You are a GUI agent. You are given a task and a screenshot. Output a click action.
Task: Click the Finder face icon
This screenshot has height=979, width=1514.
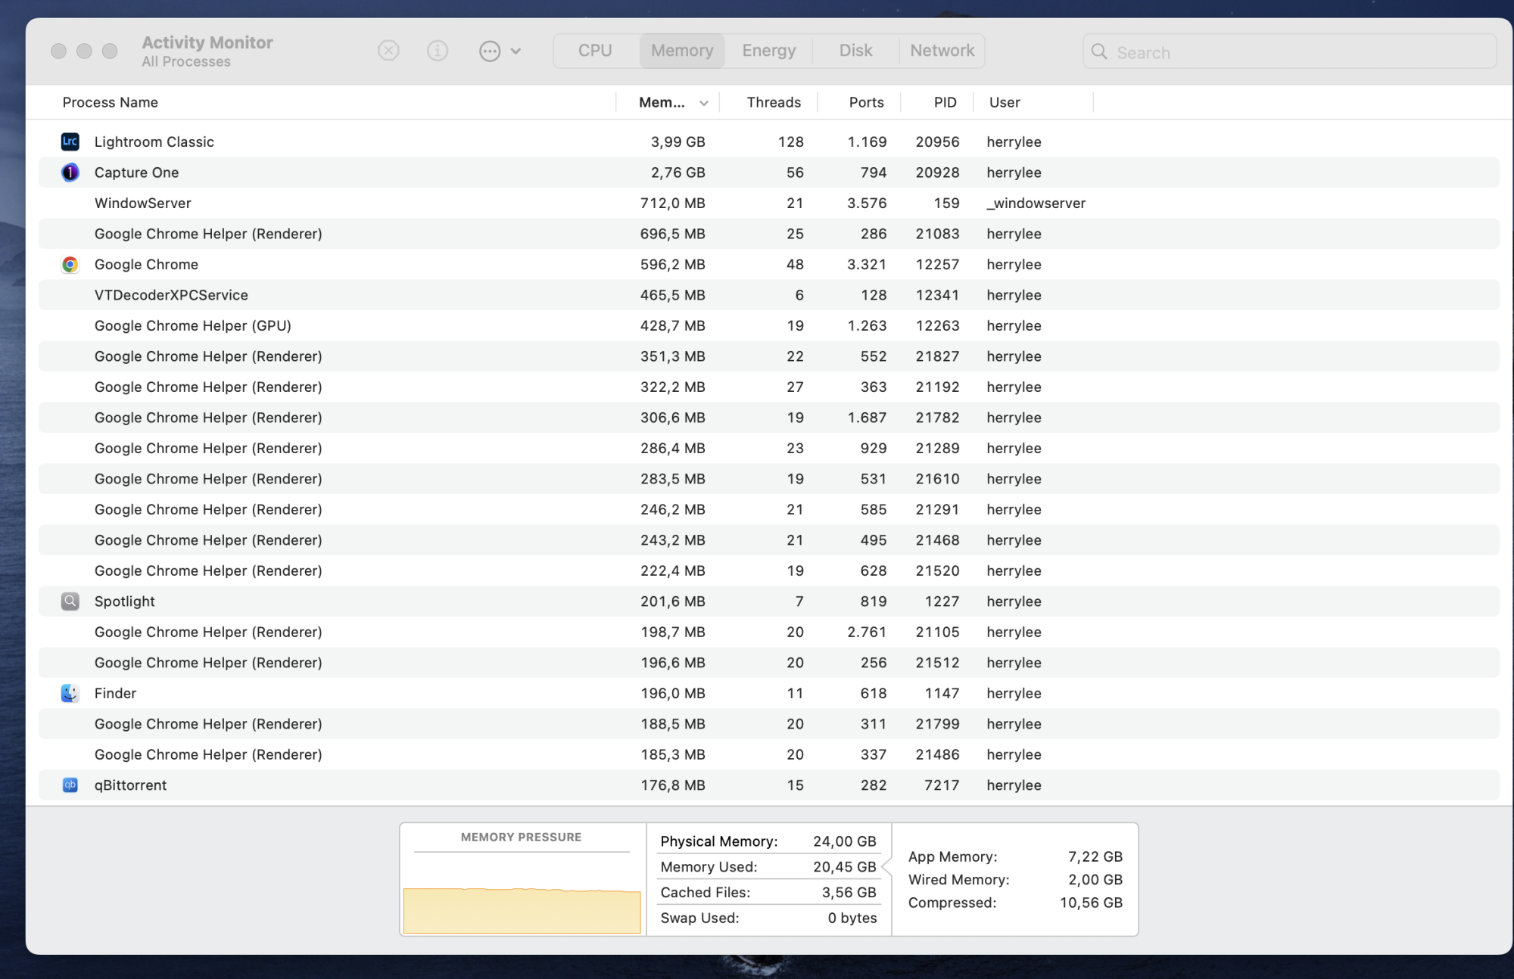point(70,693)
